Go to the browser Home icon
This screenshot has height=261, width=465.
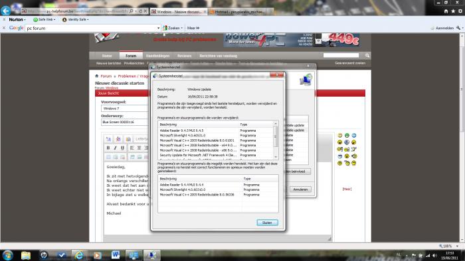click(x=446, y=11)
